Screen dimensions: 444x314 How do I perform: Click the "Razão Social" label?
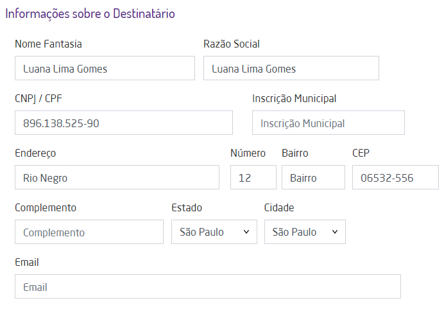[231, 44]
